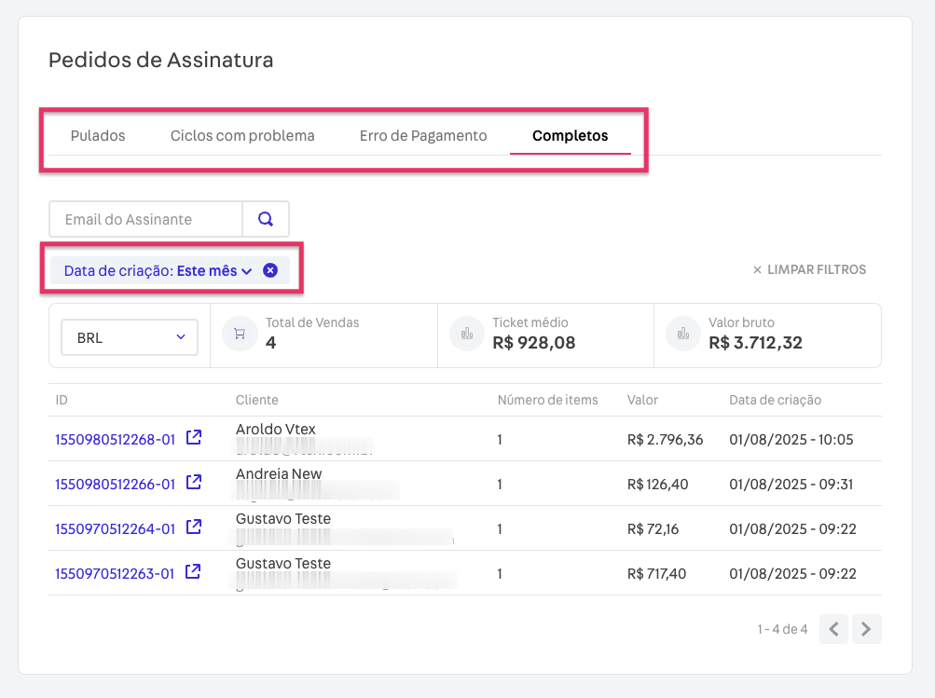935x698 pixels.
Task: Open the BRL currency dropdown
Action: (130, 337)
